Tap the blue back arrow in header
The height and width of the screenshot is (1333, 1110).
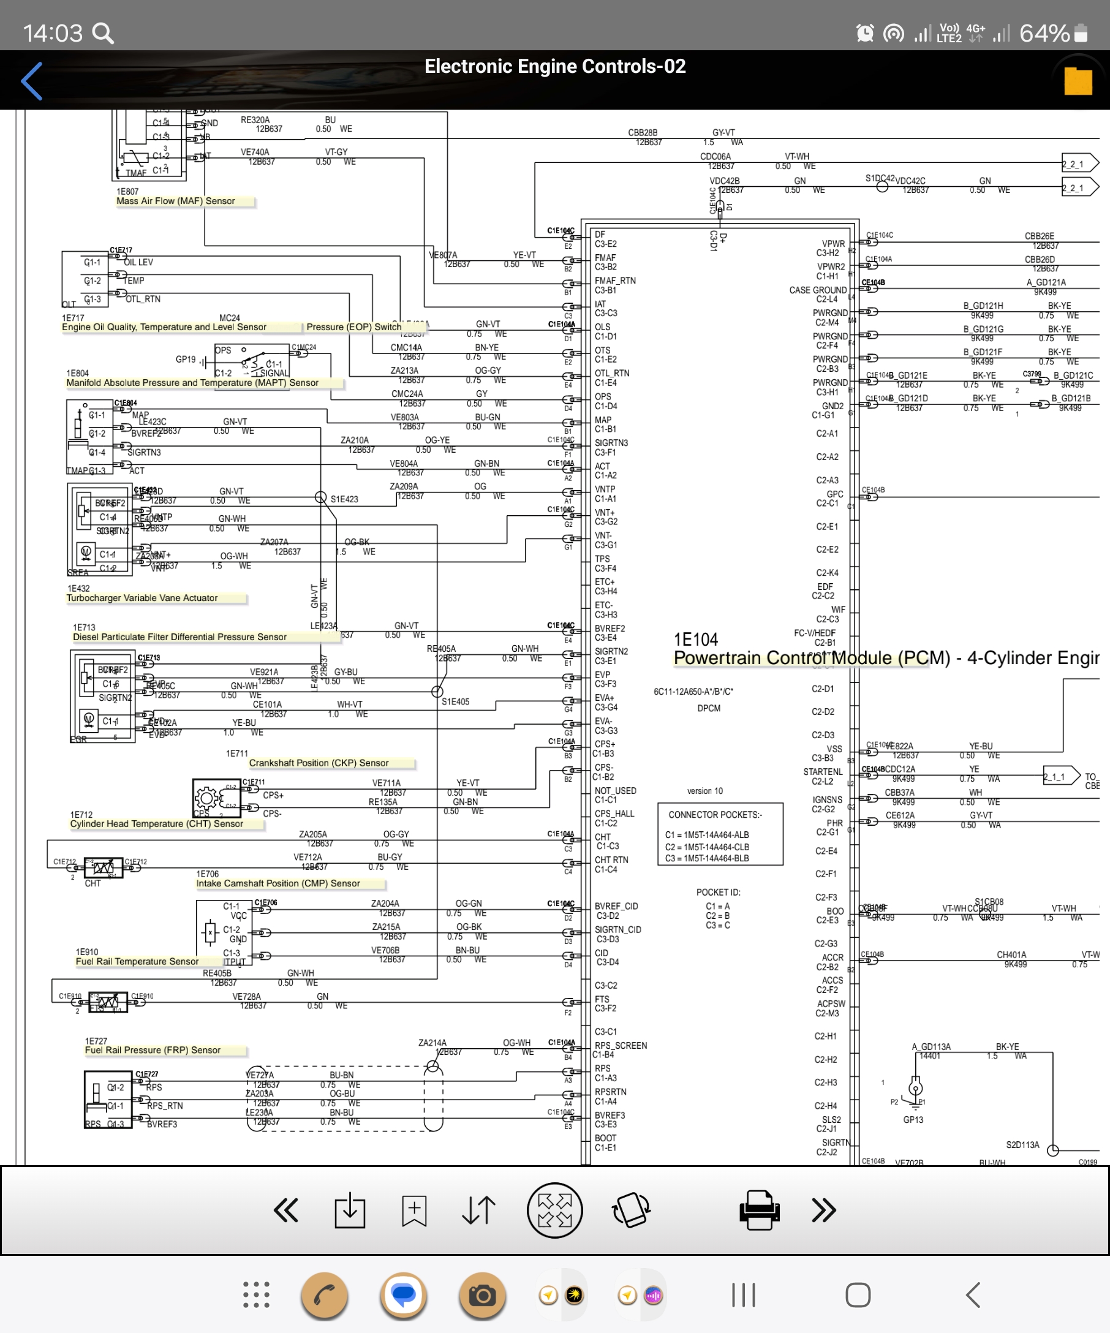(x=32, y=81)
